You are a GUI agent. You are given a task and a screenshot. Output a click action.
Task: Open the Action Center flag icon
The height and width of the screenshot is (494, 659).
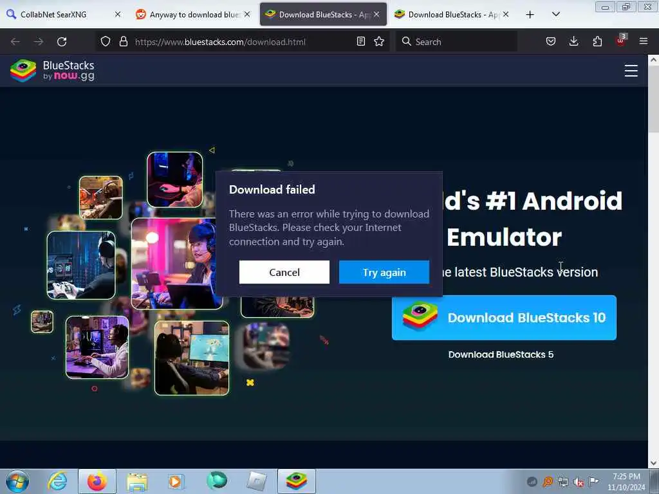[x=594, y=481]
